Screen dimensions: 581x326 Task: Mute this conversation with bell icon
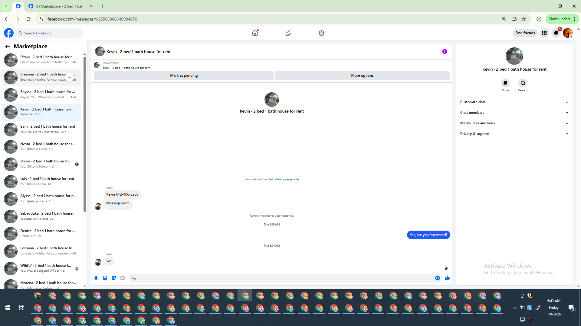pos(505,83)
